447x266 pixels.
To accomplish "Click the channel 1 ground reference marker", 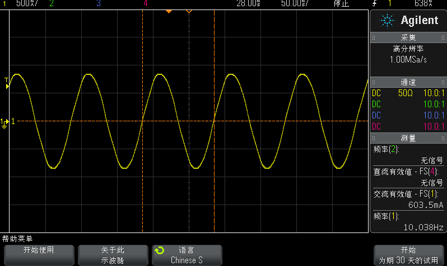I will pos(4,122).
